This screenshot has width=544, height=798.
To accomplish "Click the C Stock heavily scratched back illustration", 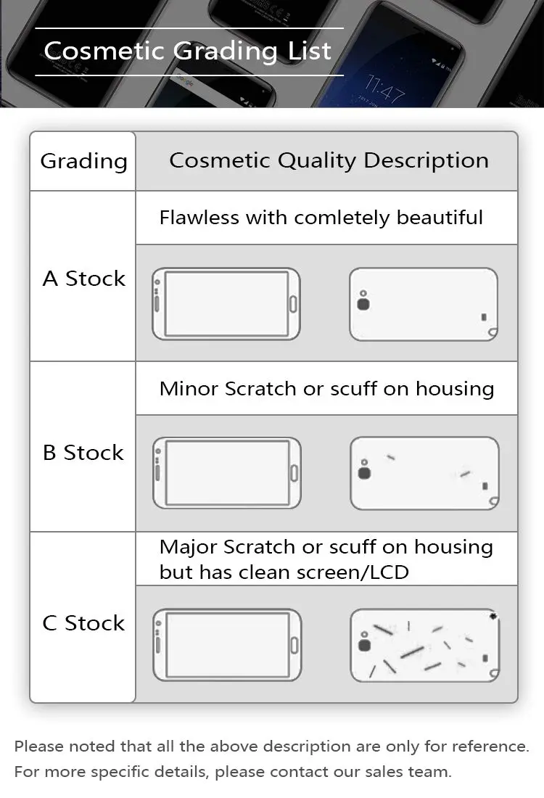I will pos(425,646).
